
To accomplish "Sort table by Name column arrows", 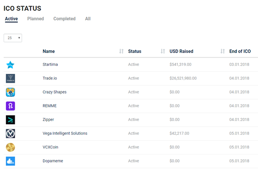I will click(x=121, y=51).
